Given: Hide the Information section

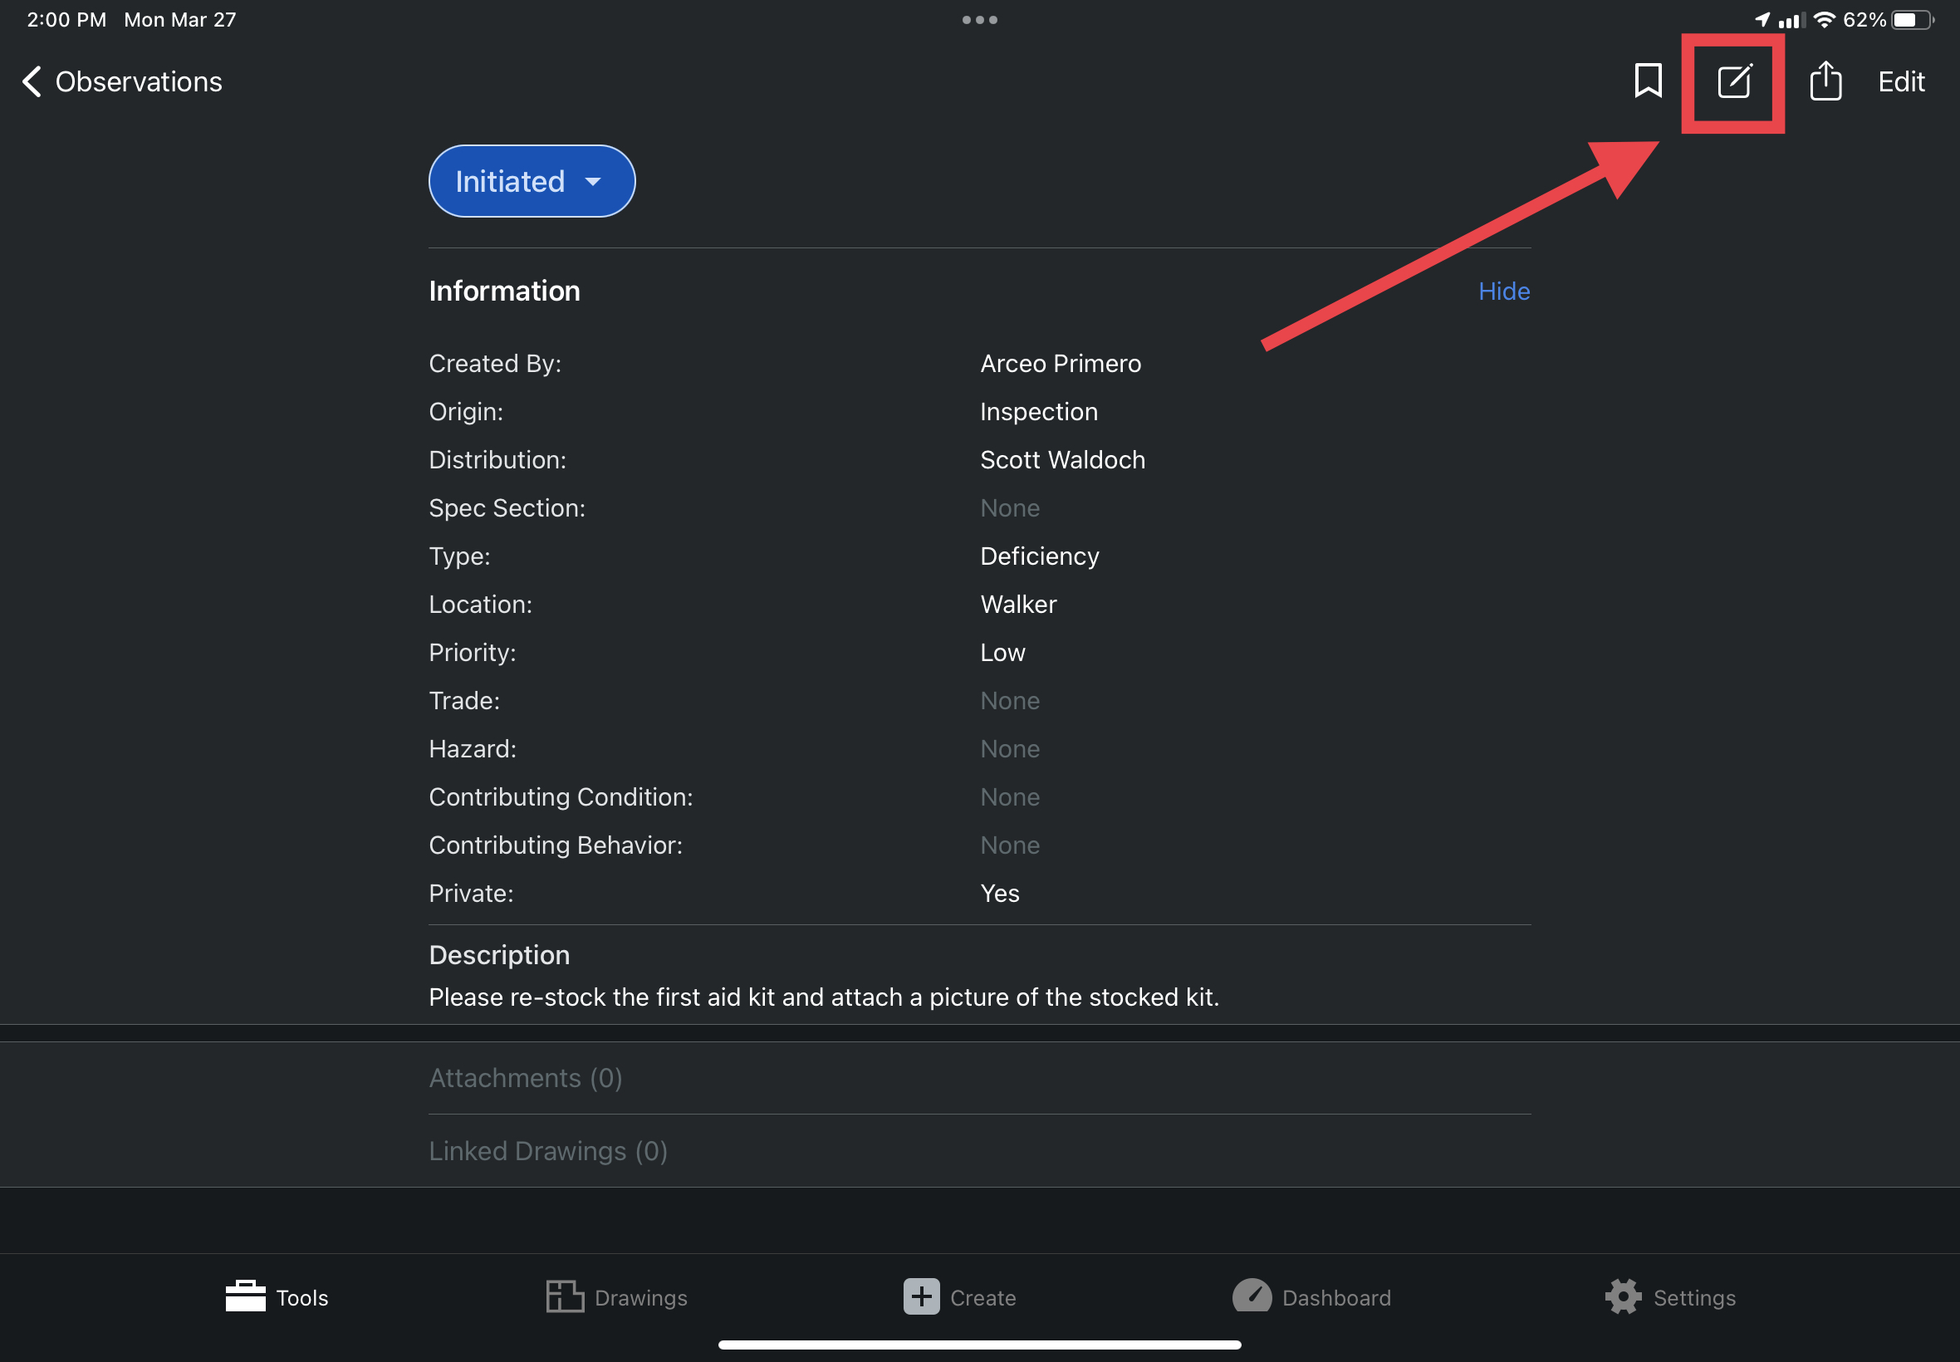Looking at the screenshot, I should point(1503,291).
